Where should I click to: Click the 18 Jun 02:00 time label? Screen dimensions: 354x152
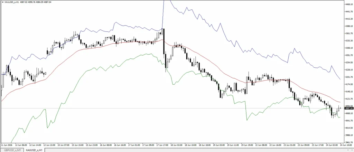coord(177,145)
